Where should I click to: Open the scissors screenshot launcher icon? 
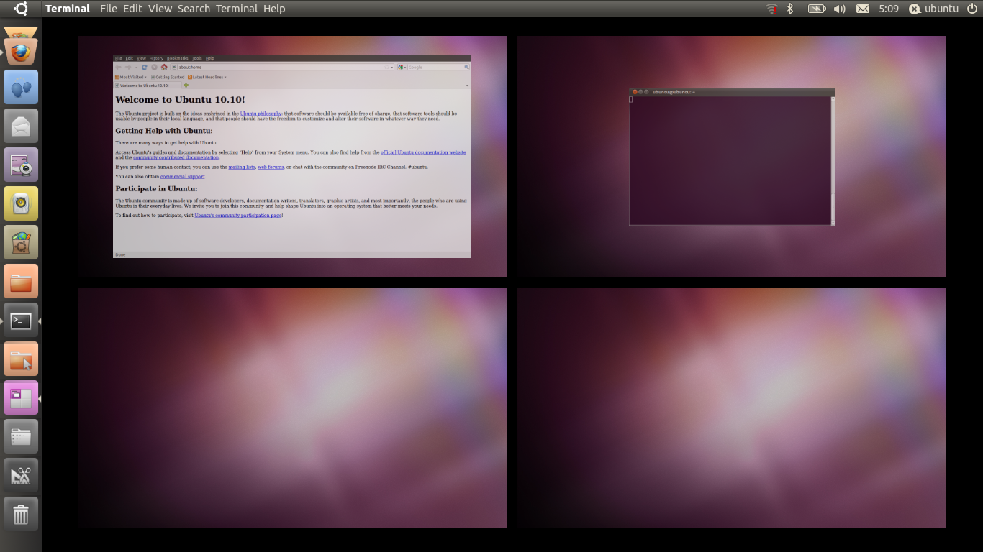click(21, 476)
